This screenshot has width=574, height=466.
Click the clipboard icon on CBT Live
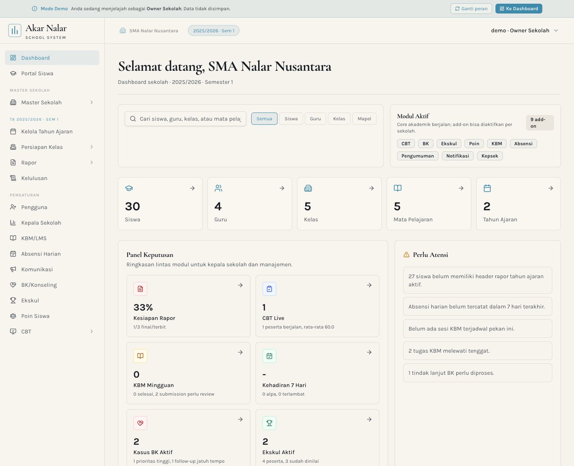tap(269, 289)
